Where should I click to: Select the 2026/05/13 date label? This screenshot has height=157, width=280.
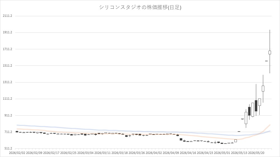[239, 153]
